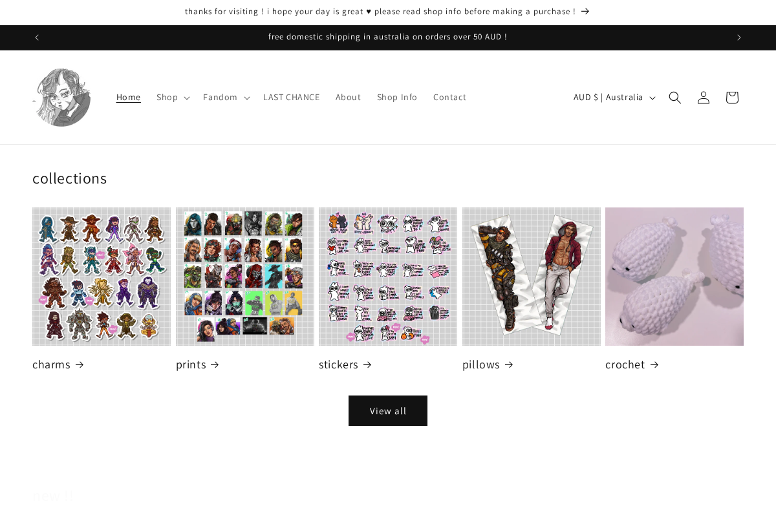Click the arrow next to pillows collection

510,364
